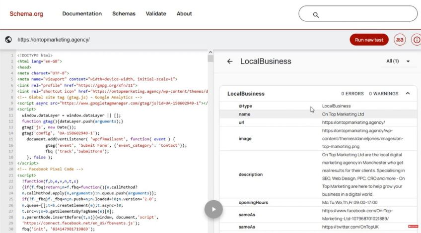Open the All (1) filter dropdown

tap(398, 61)
